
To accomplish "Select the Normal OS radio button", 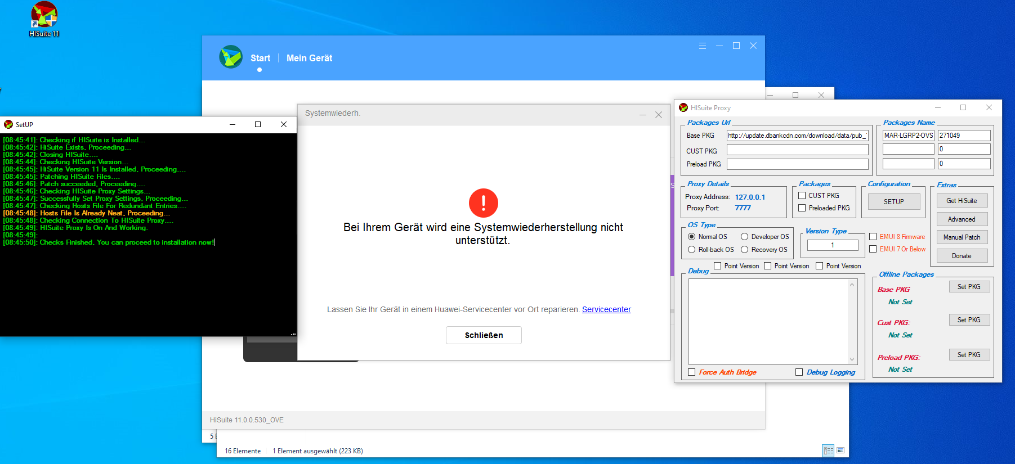I will [x=692, y=237].
